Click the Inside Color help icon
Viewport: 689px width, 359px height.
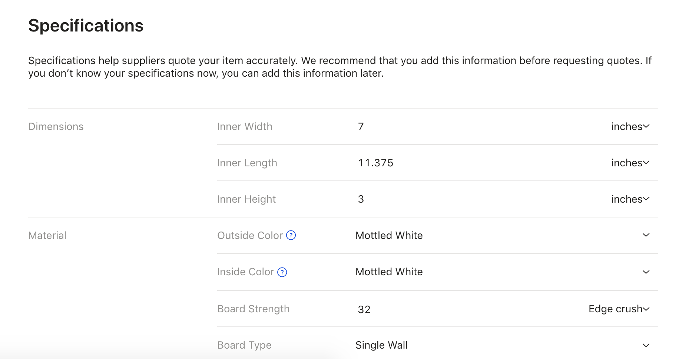click(282, 272)
